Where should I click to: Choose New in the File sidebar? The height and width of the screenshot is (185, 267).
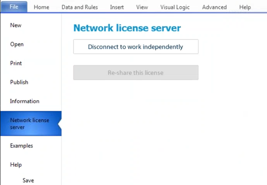point(16,25)
